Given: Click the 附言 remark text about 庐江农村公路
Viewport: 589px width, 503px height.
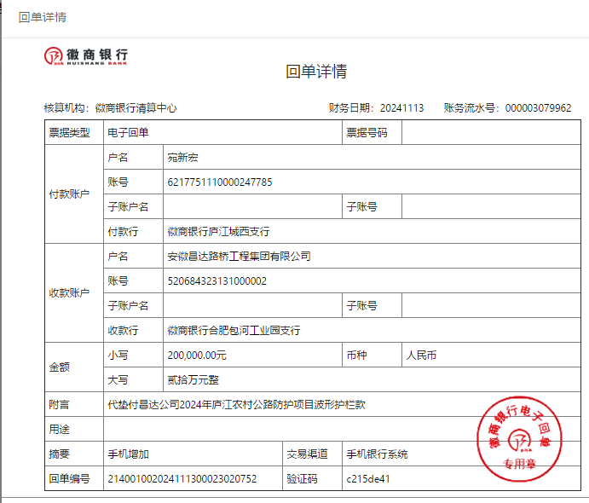Looking at the screenshot, I should coord(235,404).
